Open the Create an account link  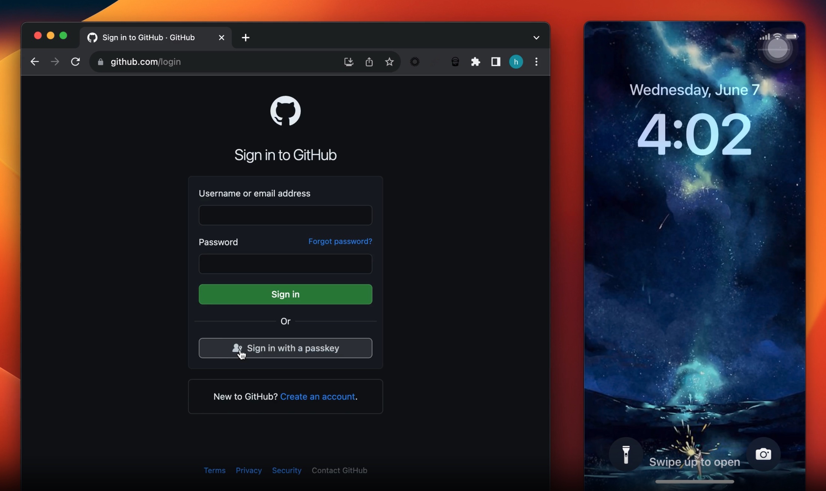pos(318,396)
